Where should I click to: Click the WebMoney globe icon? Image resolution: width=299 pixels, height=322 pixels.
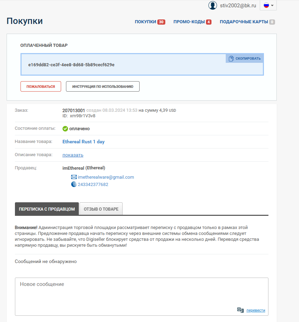pyautogui.click(x=74, y=184)
